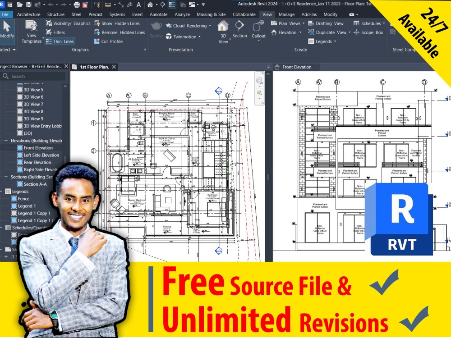451x338 pixels.
Task: Open the Graphics panel dialog launcher arrow
Action: pyautogui.click(x=145, y=50)
